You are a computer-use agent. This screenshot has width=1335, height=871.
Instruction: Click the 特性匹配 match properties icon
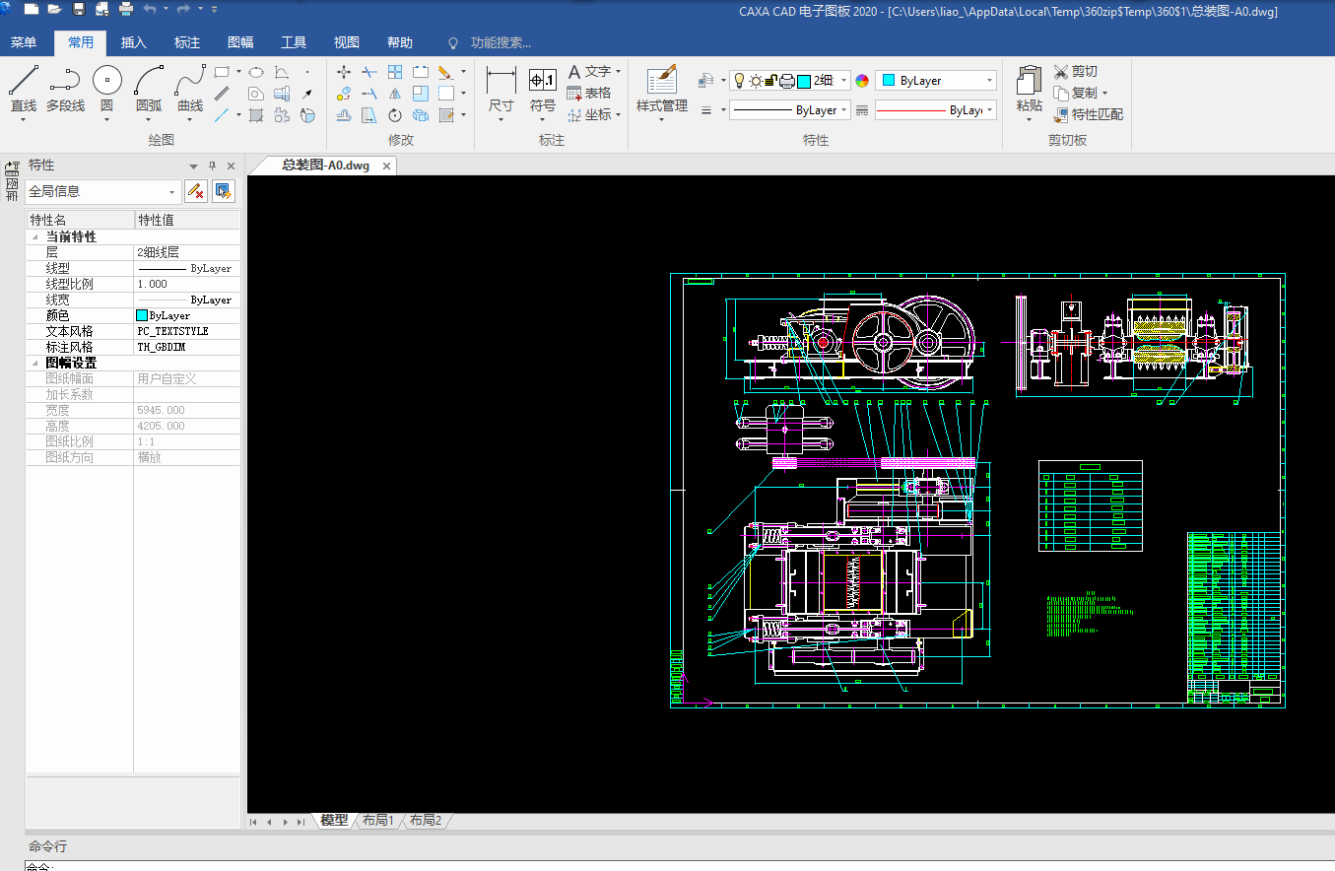(x=1061, y=114)
